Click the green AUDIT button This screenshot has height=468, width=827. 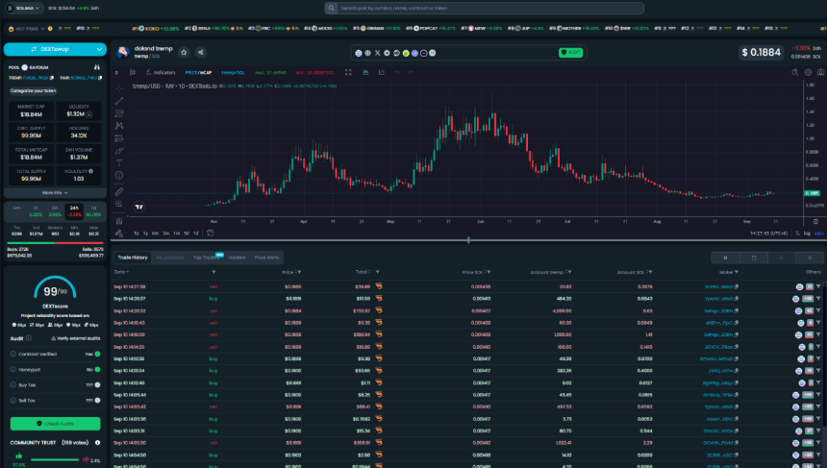[570, 53]
